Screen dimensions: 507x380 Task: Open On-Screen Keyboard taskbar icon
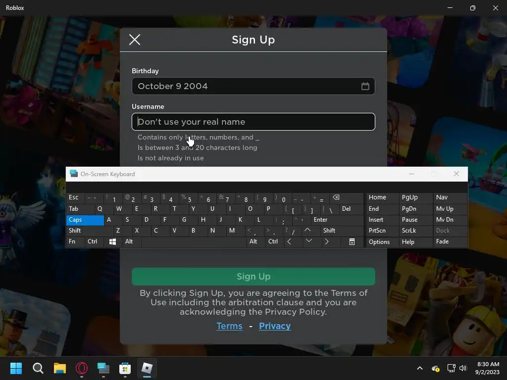click(103, 368)
